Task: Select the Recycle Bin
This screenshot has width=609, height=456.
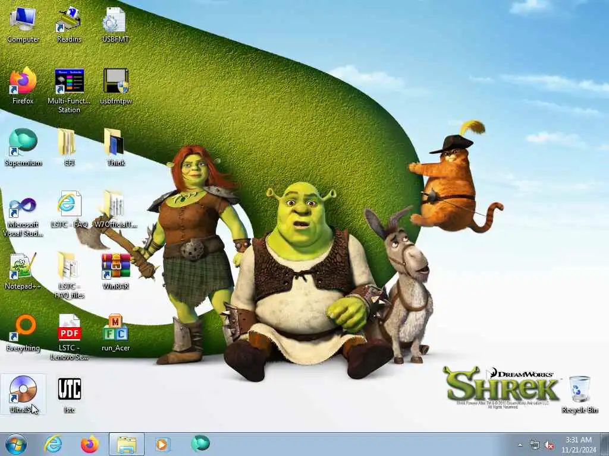Action: pyautogui.click(x=579, y=394)
